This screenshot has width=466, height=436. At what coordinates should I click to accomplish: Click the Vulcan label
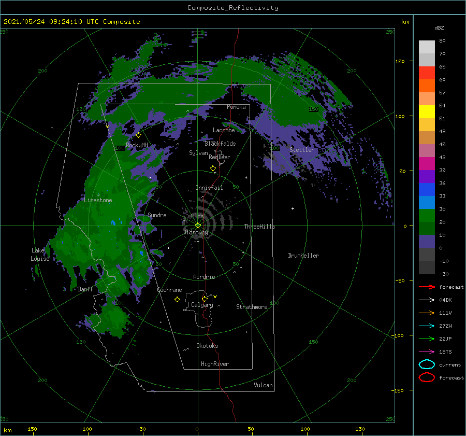(x=264, y=385)
